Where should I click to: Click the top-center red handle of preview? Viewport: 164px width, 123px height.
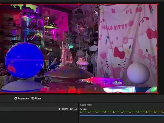click(x=79, y=4)
